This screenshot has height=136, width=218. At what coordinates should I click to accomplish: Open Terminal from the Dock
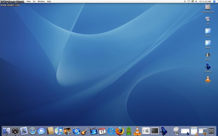tap(155, 131)
